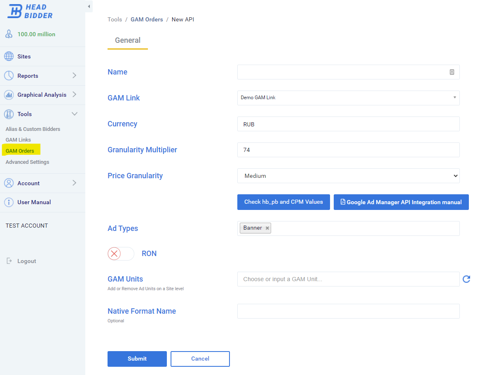Viewport: 480px width, 375px height.
Task: Click GAM Orders breadcrumb link
Action: pyautogui.click(x=147, y=19)
